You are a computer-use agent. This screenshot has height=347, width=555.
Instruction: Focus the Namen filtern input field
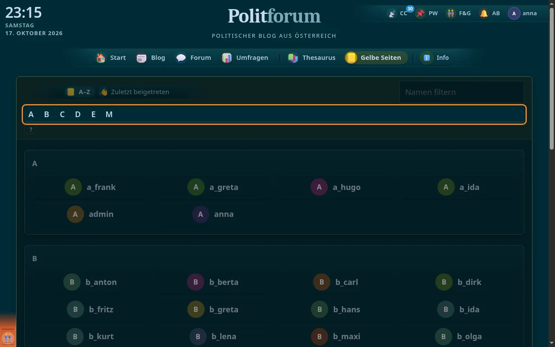462,92
